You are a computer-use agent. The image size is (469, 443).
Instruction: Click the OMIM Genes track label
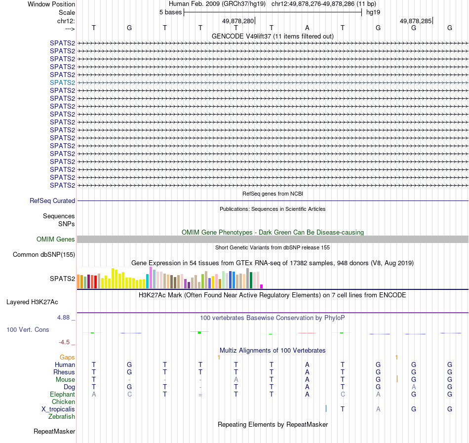pos(55,240)
